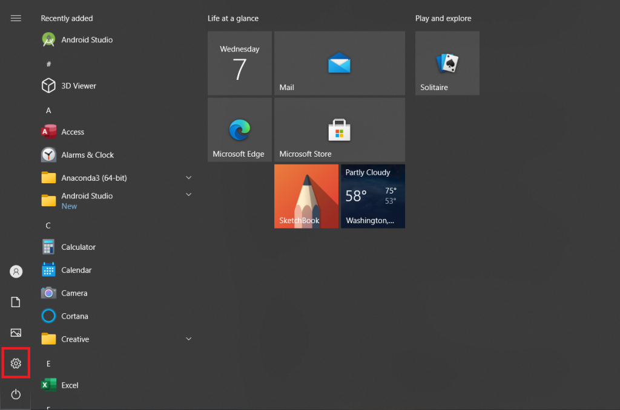Expand the Android Studio folder chevron
Viewport: 620px width, 410px height.
point(188,195)
